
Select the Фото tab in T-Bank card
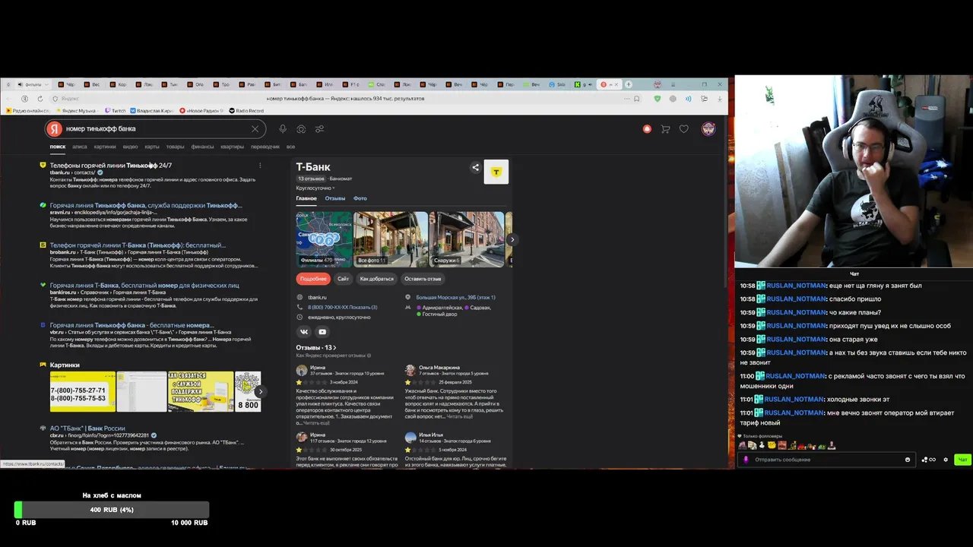click(x=360, y=198)
